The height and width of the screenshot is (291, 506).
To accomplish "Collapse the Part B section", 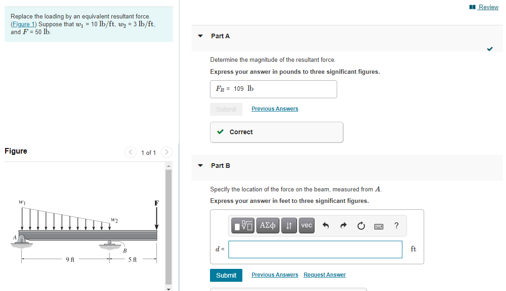I will (200, 166).
